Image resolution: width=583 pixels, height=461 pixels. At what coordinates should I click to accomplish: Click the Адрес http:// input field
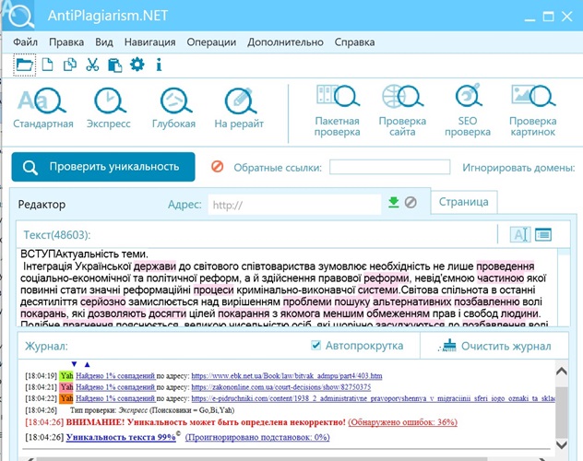294,205
